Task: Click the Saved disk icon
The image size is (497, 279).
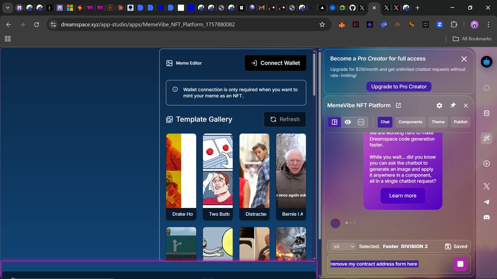Action: click(x=448, y=246)
